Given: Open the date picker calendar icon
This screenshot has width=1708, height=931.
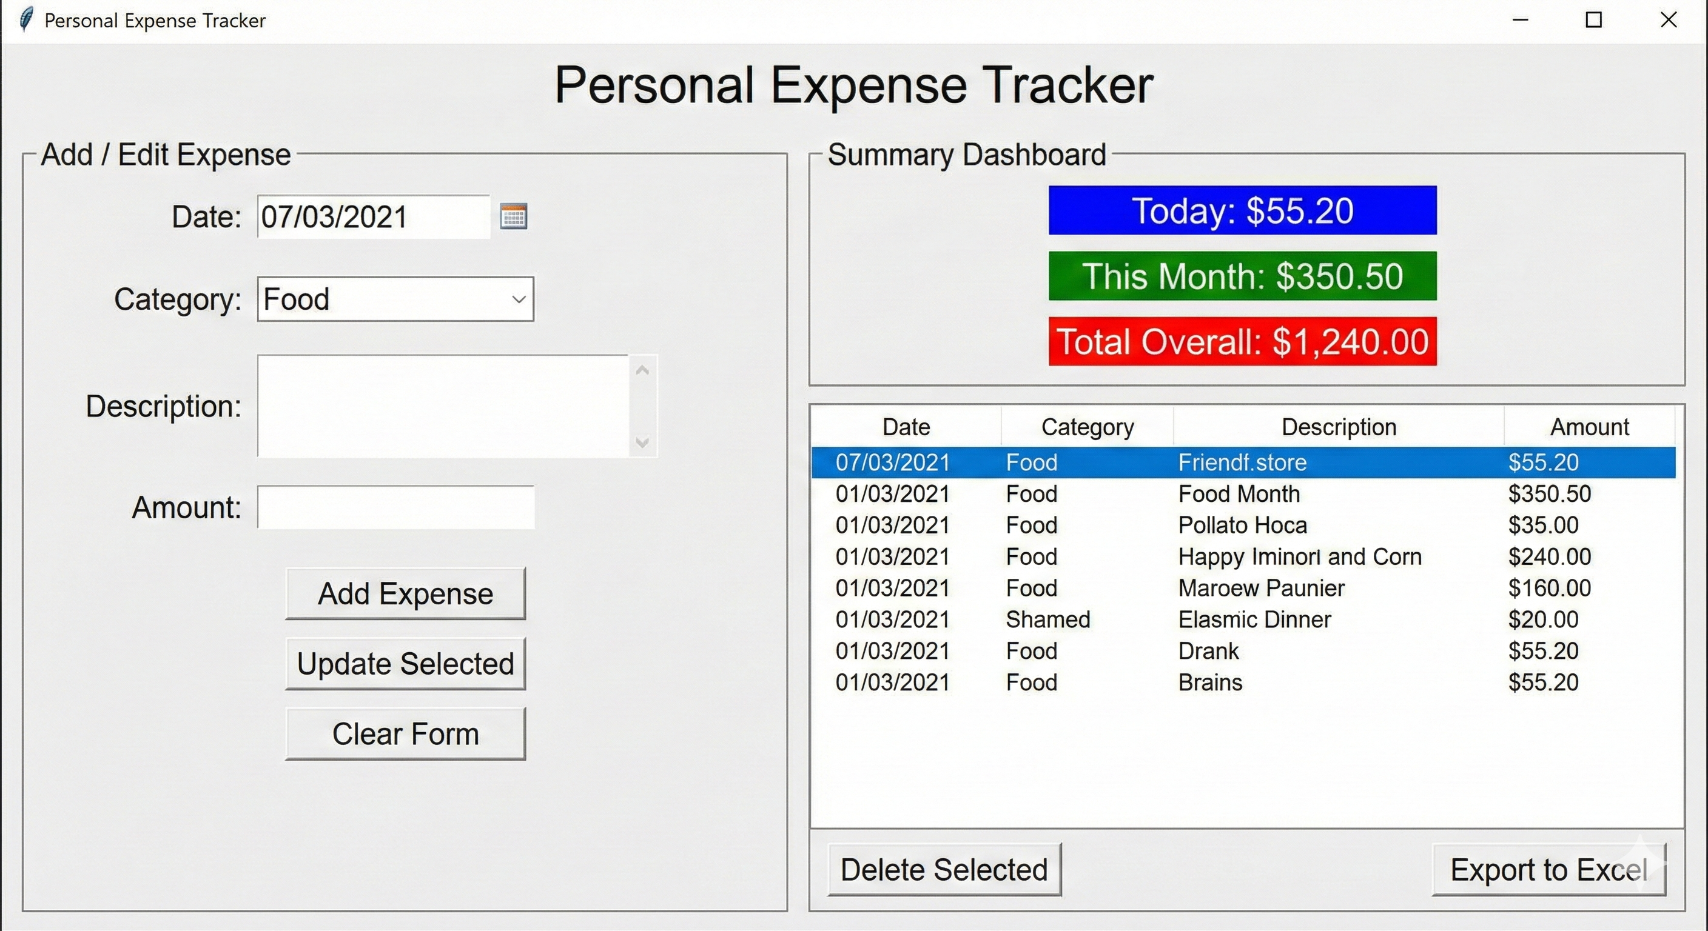Looking at the screenshot, I should 513,216.
